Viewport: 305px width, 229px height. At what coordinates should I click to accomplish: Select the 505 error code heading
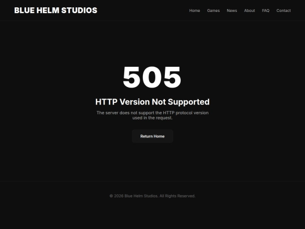pos(152,77)
